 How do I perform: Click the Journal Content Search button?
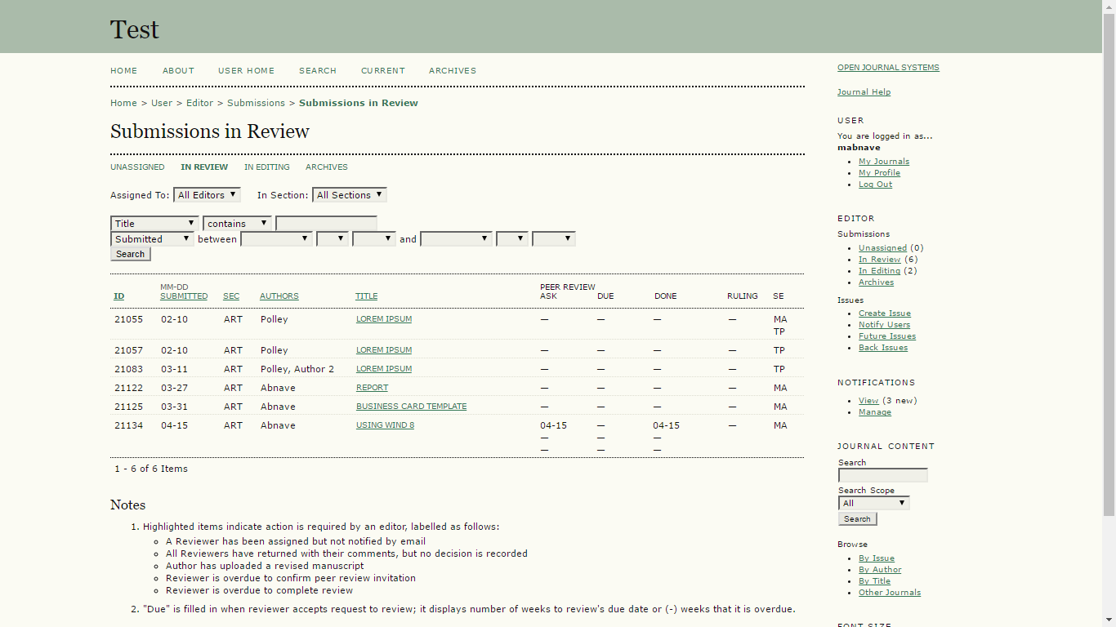click(x=857, y=519)
